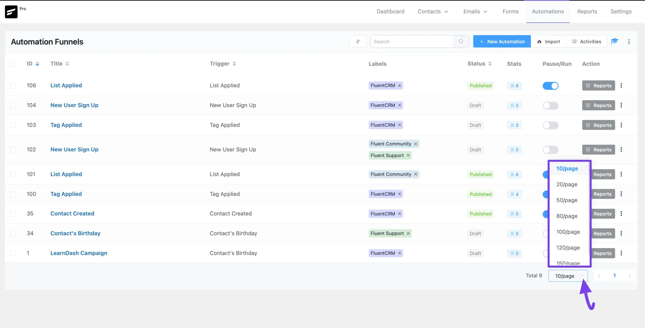Select 20/page from pagination dropdown
The image size is (645, 328).
(x=567, y=184)
